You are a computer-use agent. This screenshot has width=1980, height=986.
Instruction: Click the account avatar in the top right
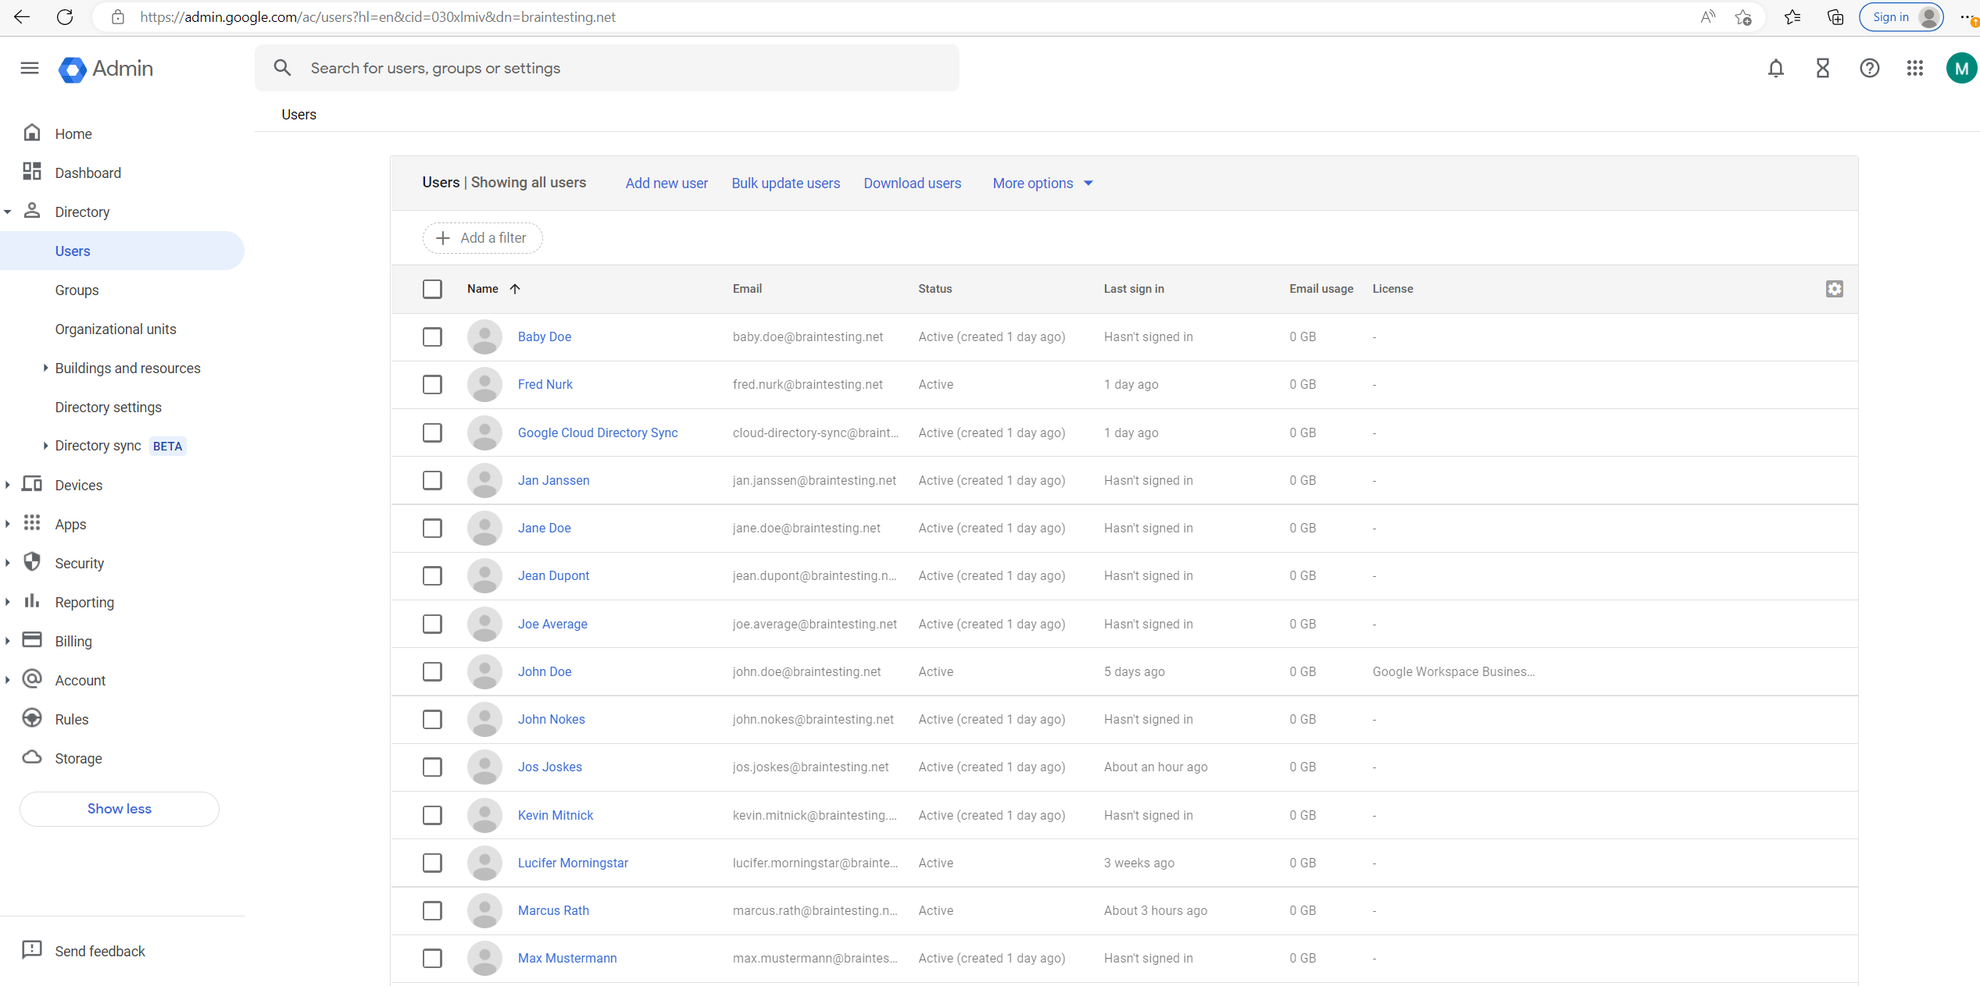point(1961,68)
